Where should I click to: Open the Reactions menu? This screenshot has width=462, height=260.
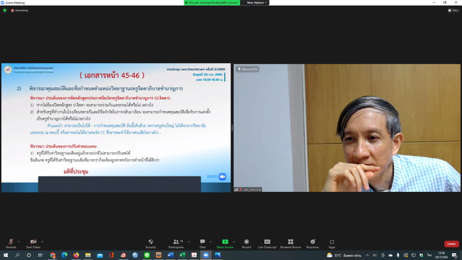pos(313,243)
